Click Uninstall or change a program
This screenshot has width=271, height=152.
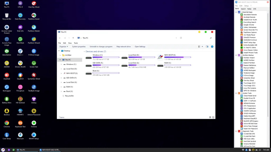coord(101,47)
